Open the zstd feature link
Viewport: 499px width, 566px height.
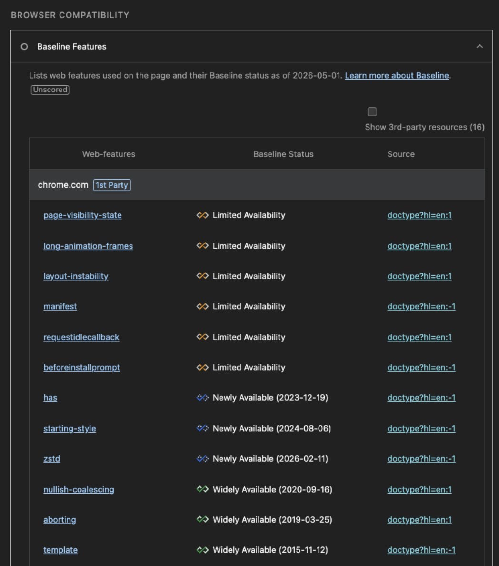pyautogui.click(x=51, y=459)
